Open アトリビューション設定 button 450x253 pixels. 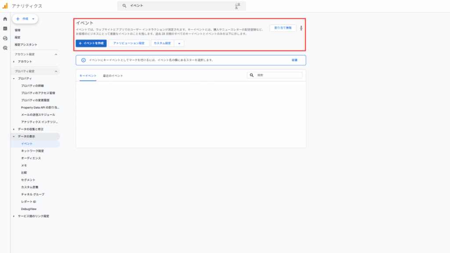pyautogui.click(x=129, y=43)
